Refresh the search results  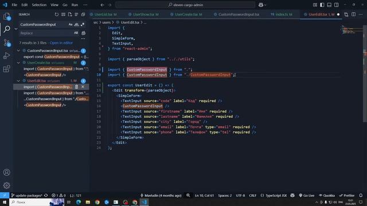tap(57, 14)
